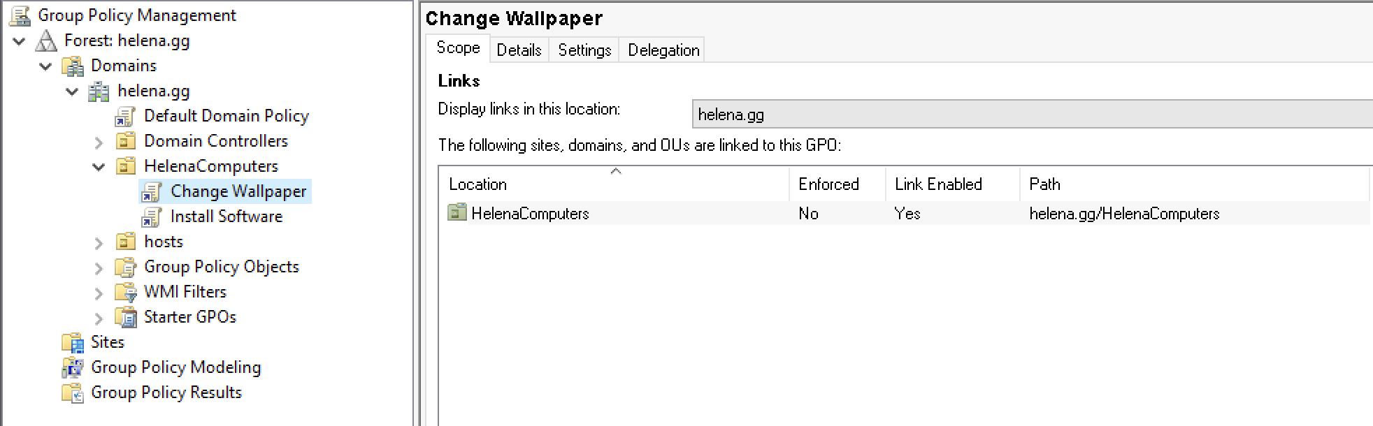The height and width of the screenshot is (426, 1373).
Task: Click the WMI Filters icon
Action: point(126,292)
